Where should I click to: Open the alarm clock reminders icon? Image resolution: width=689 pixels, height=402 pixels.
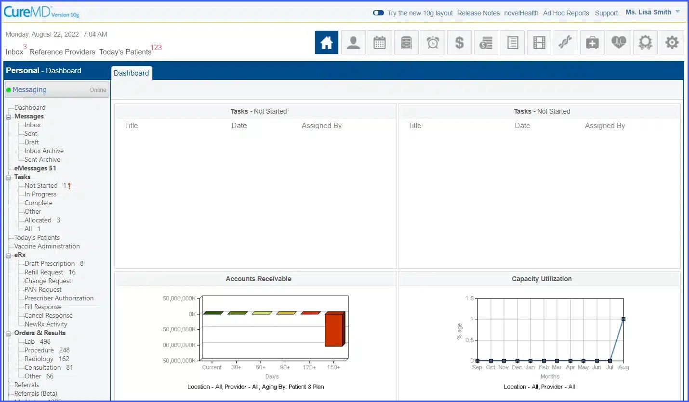pos(433,42)
